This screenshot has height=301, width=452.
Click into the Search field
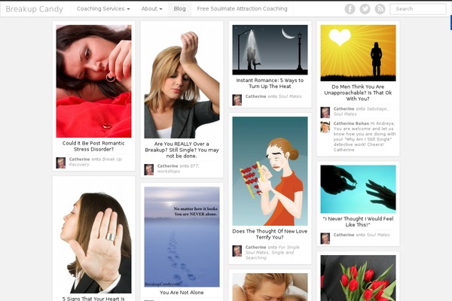coord(418,9)
